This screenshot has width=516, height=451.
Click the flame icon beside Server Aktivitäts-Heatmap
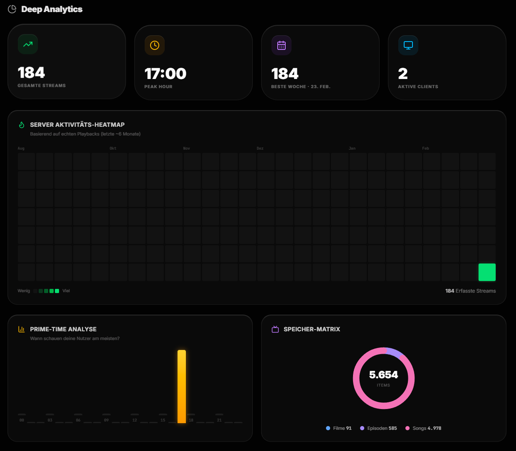[x=22, y=125]
